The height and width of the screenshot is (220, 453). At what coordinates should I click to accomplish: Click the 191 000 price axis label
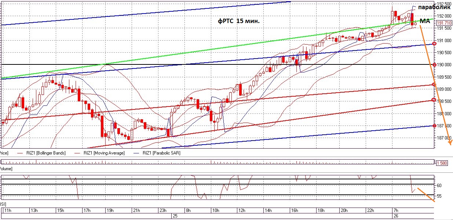(x=444, y=40)
